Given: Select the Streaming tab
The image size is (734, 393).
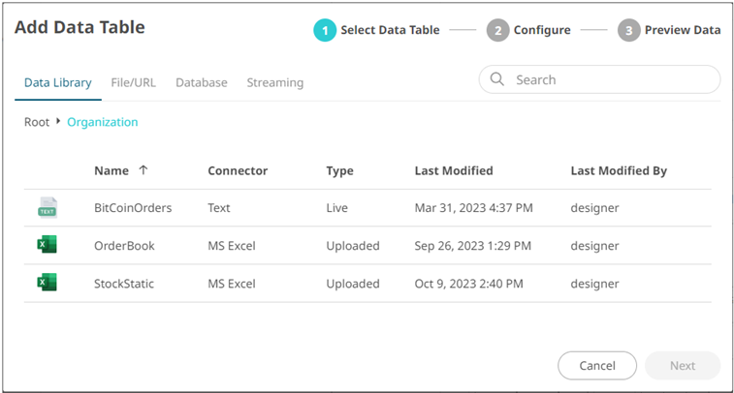Looking at the screenshot, I should click(274, 83).
